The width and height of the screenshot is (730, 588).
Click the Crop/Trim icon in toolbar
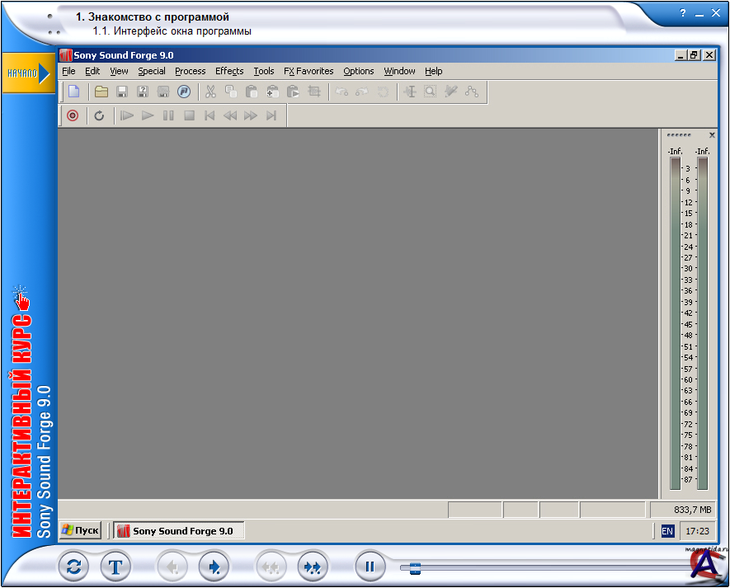point(313,92)
